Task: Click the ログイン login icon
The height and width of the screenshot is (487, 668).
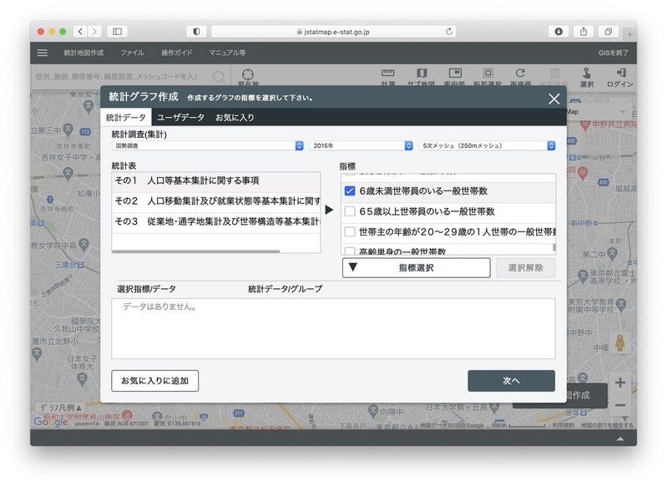Action: click(620, 74)
